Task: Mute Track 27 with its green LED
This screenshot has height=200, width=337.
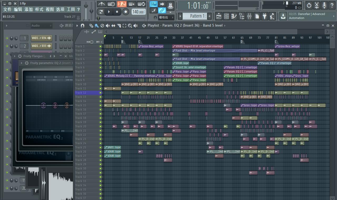Action: (x=100, y=156)
